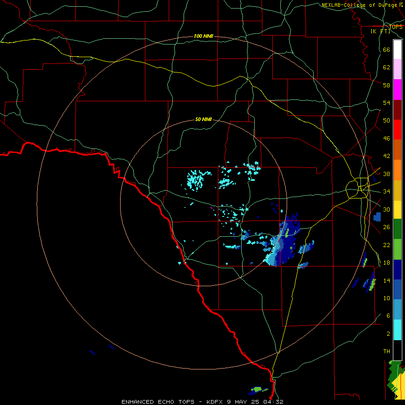Select the legend value 22
Viewport: 405px width, 405px height.
(x=387, y=245)
